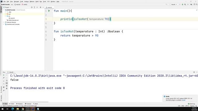Collapse the src folder
The image size is (198, 111).
pos(5,16)
